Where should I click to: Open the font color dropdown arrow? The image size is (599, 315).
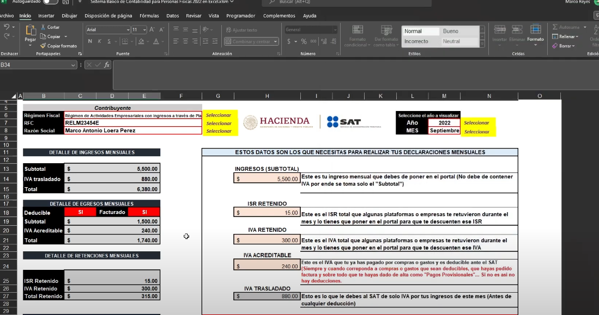(163, 41)
